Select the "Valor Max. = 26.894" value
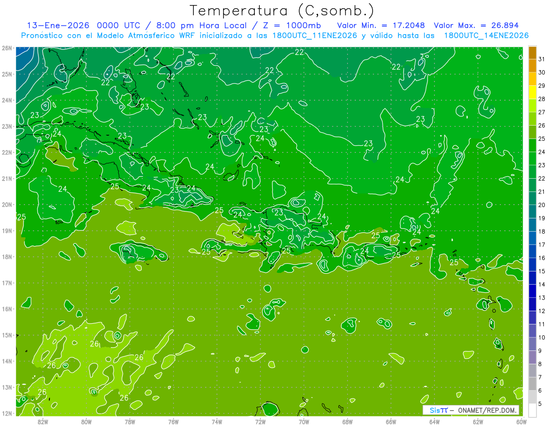The image size is (554, 428). 476,25
